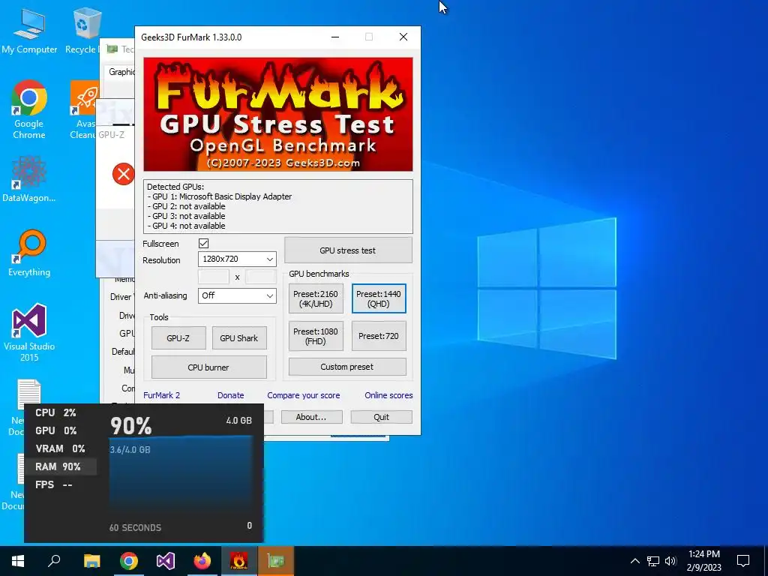Click the network tray icon
This screenshot has width=768, height=576.
click(653, 561)
